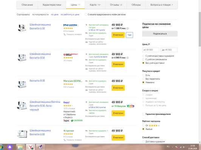
Task: Open purple Alice assistant icon in taskbar
Action: click(x=10, y=147)
